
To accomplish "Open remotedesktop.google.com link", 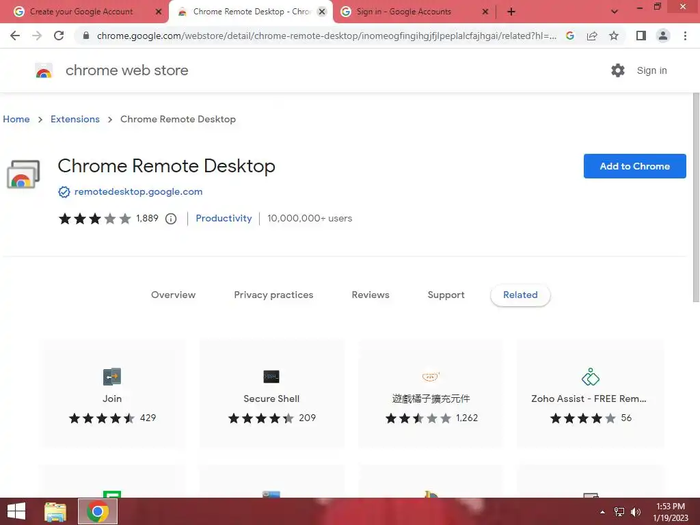I will (x=138, y=191).
